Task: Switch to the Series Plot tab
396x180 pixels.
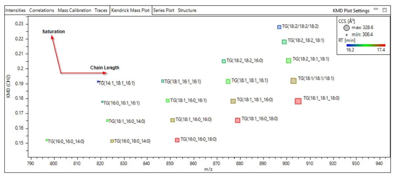Action: 164,10
